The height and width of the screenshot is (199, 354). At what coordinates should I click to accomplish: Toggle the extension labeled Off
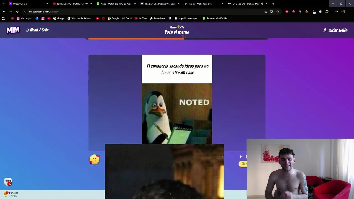point(314,12)
